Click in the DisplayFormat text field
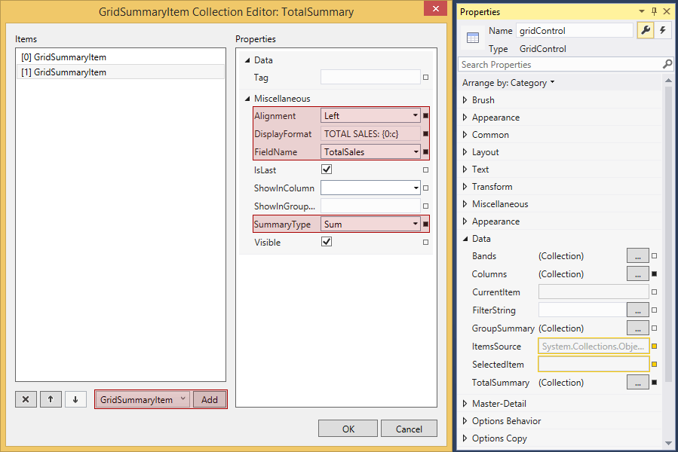 (x=370, y=134)
